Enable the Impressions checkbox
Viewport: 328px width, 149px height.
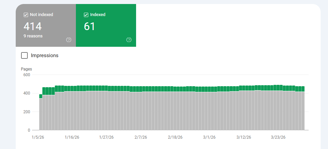pyautogui.click(x=24, y=55)
